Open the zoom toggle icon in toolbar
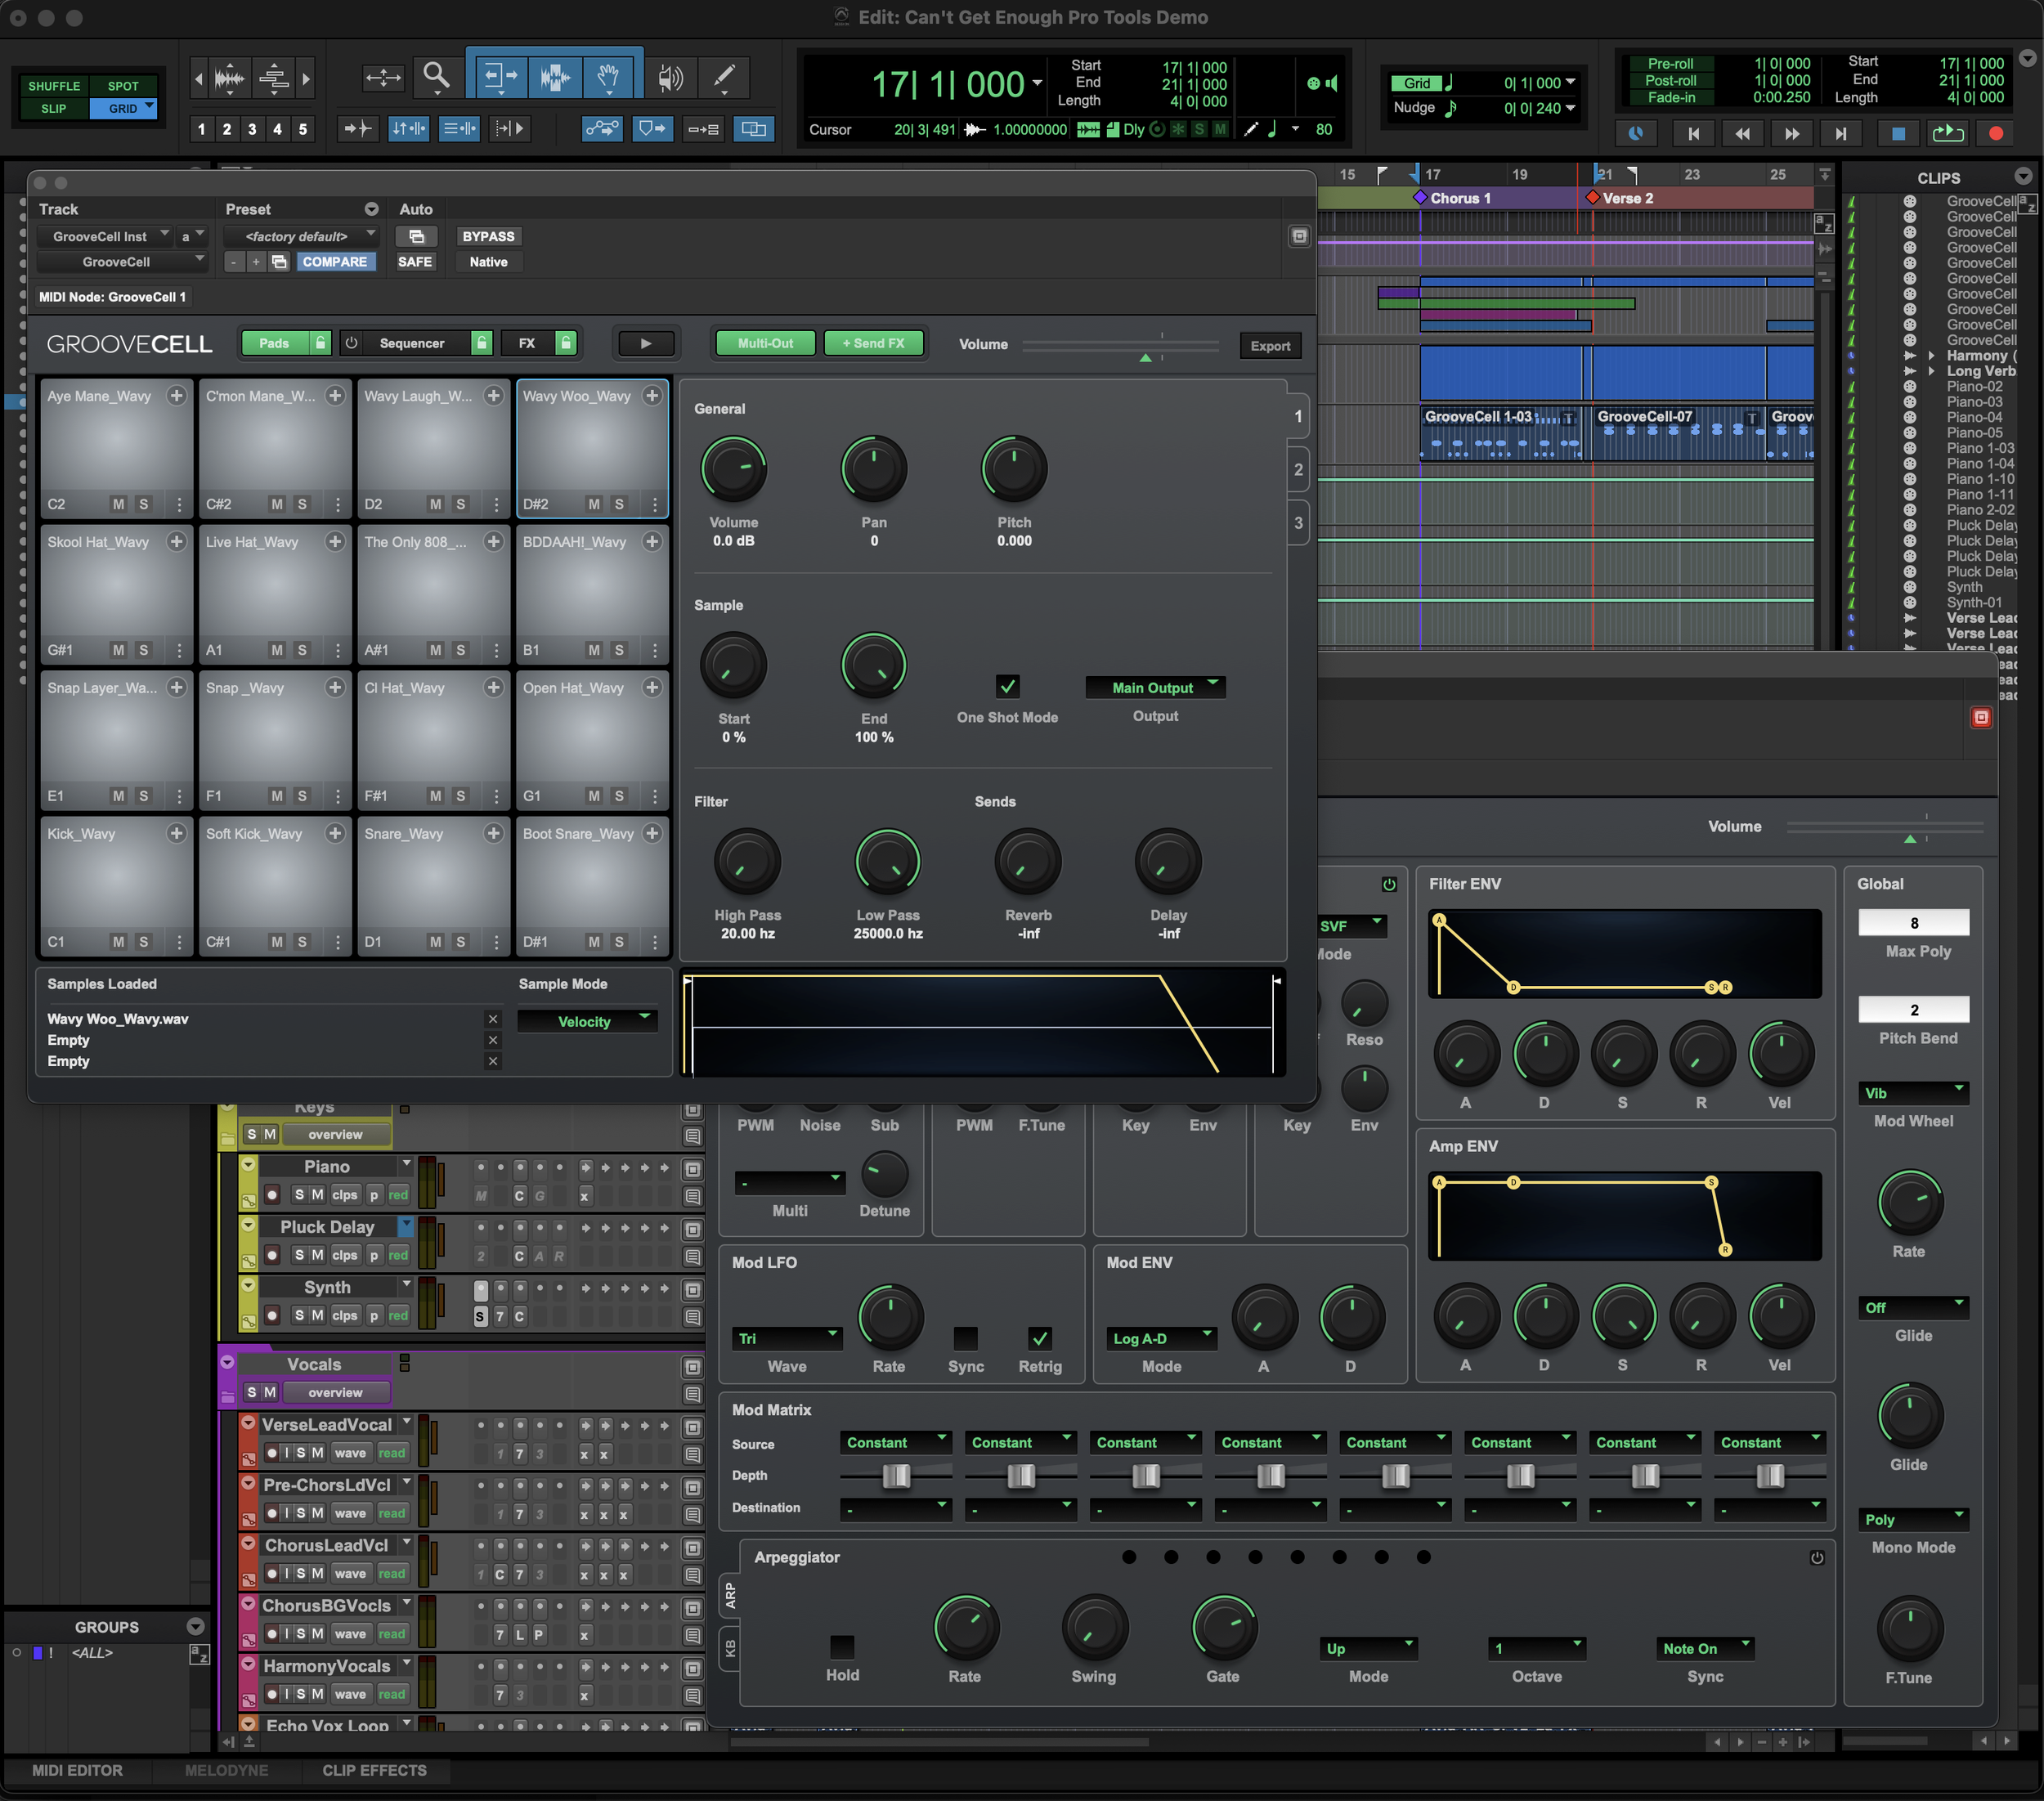 coord(382,77)
